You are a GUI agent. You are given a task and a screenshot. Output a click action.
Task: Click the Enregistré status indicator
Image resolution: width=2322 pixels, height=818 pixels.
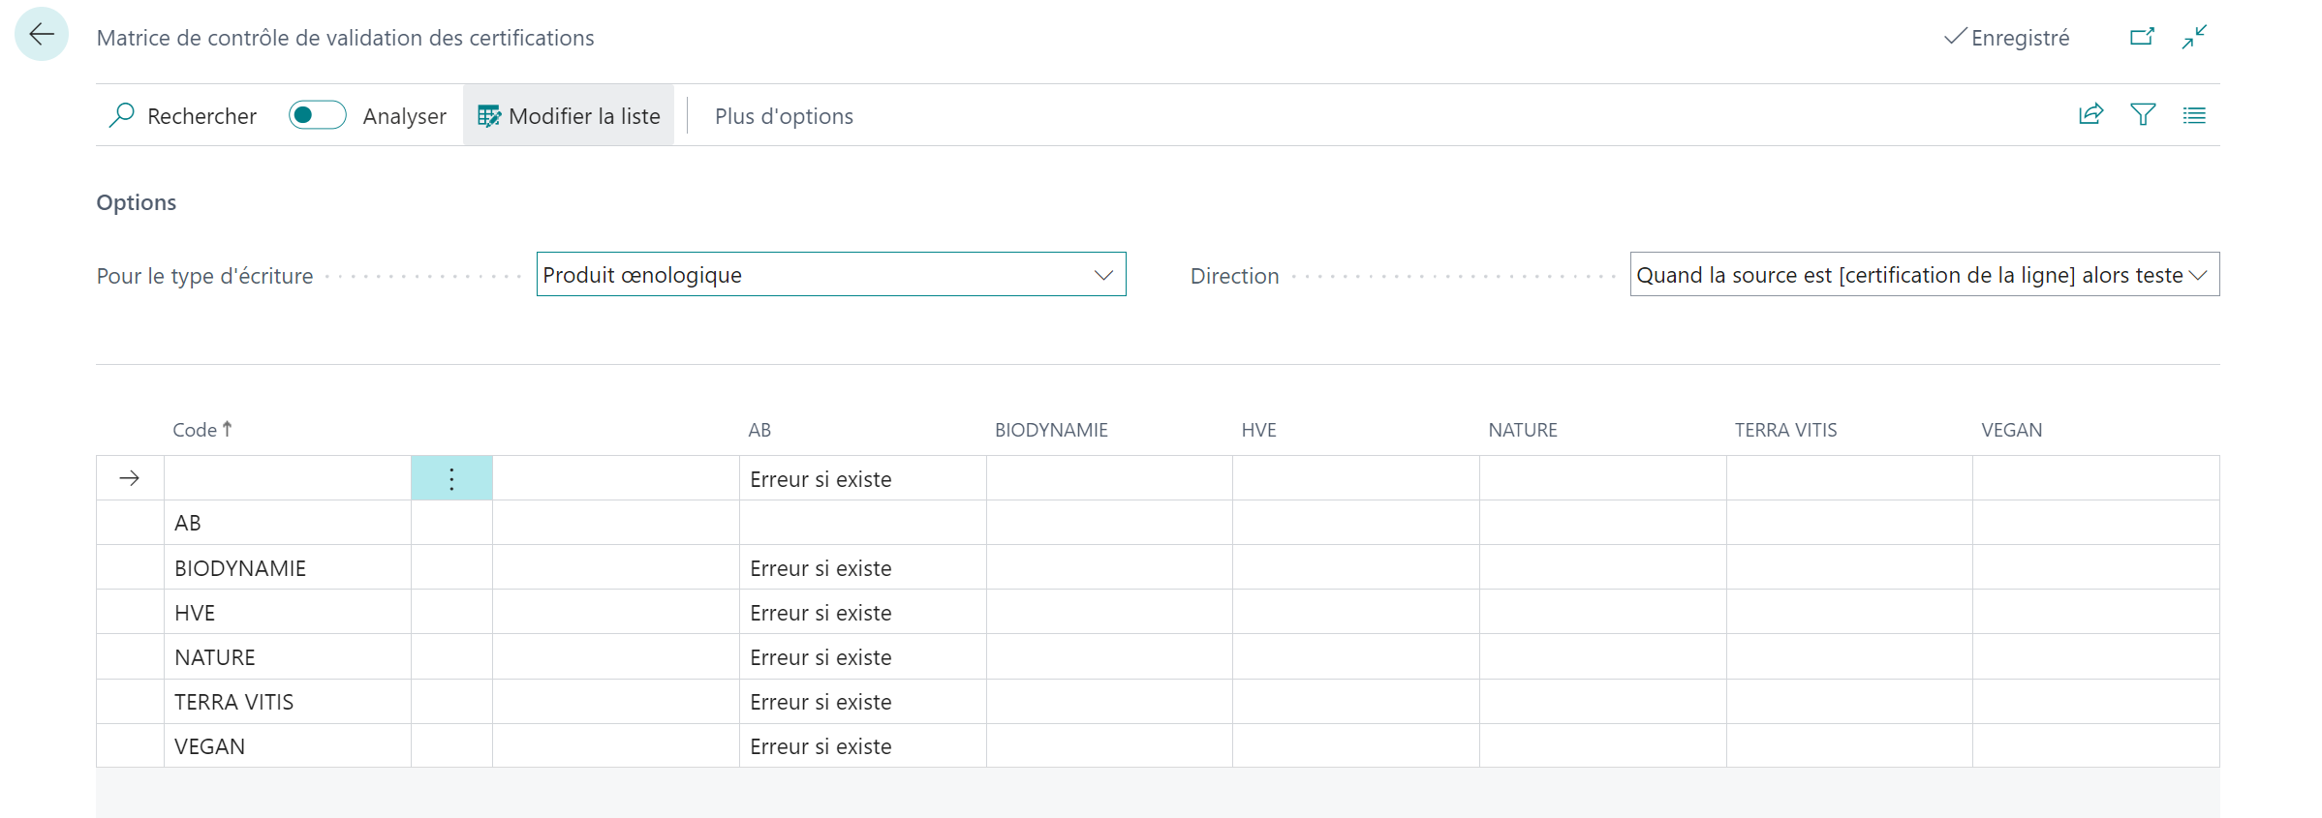pos(2006,38)
